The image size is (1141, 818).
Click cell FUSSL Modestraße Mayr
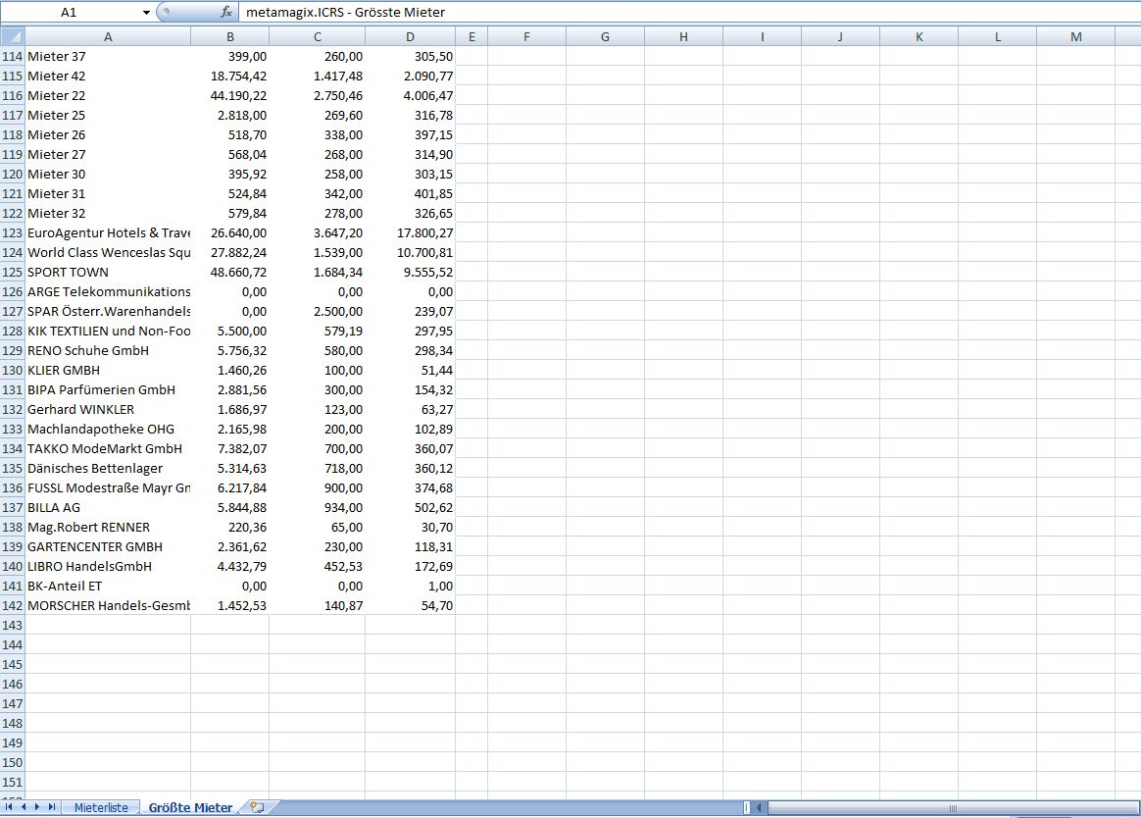coord(108,488)
